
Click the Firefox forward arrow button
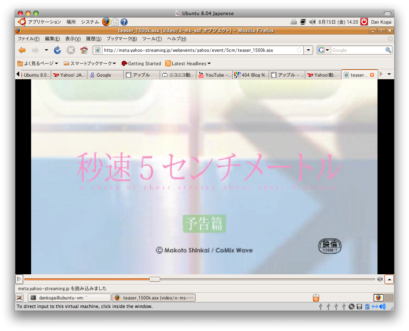click(x=35, y=50)
